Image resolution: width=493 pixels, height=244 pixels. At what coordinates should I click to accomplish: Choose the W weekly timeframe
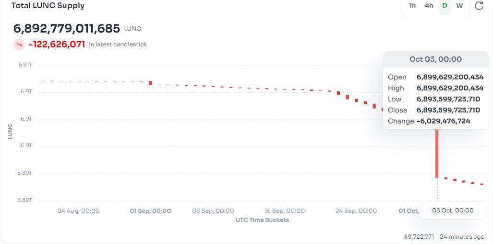click(459, 6)
